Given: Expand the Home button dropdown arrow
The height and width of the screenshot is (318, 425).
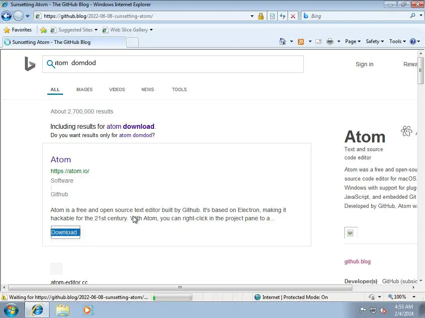Looking at the screenshot, I should pos(291,42).
